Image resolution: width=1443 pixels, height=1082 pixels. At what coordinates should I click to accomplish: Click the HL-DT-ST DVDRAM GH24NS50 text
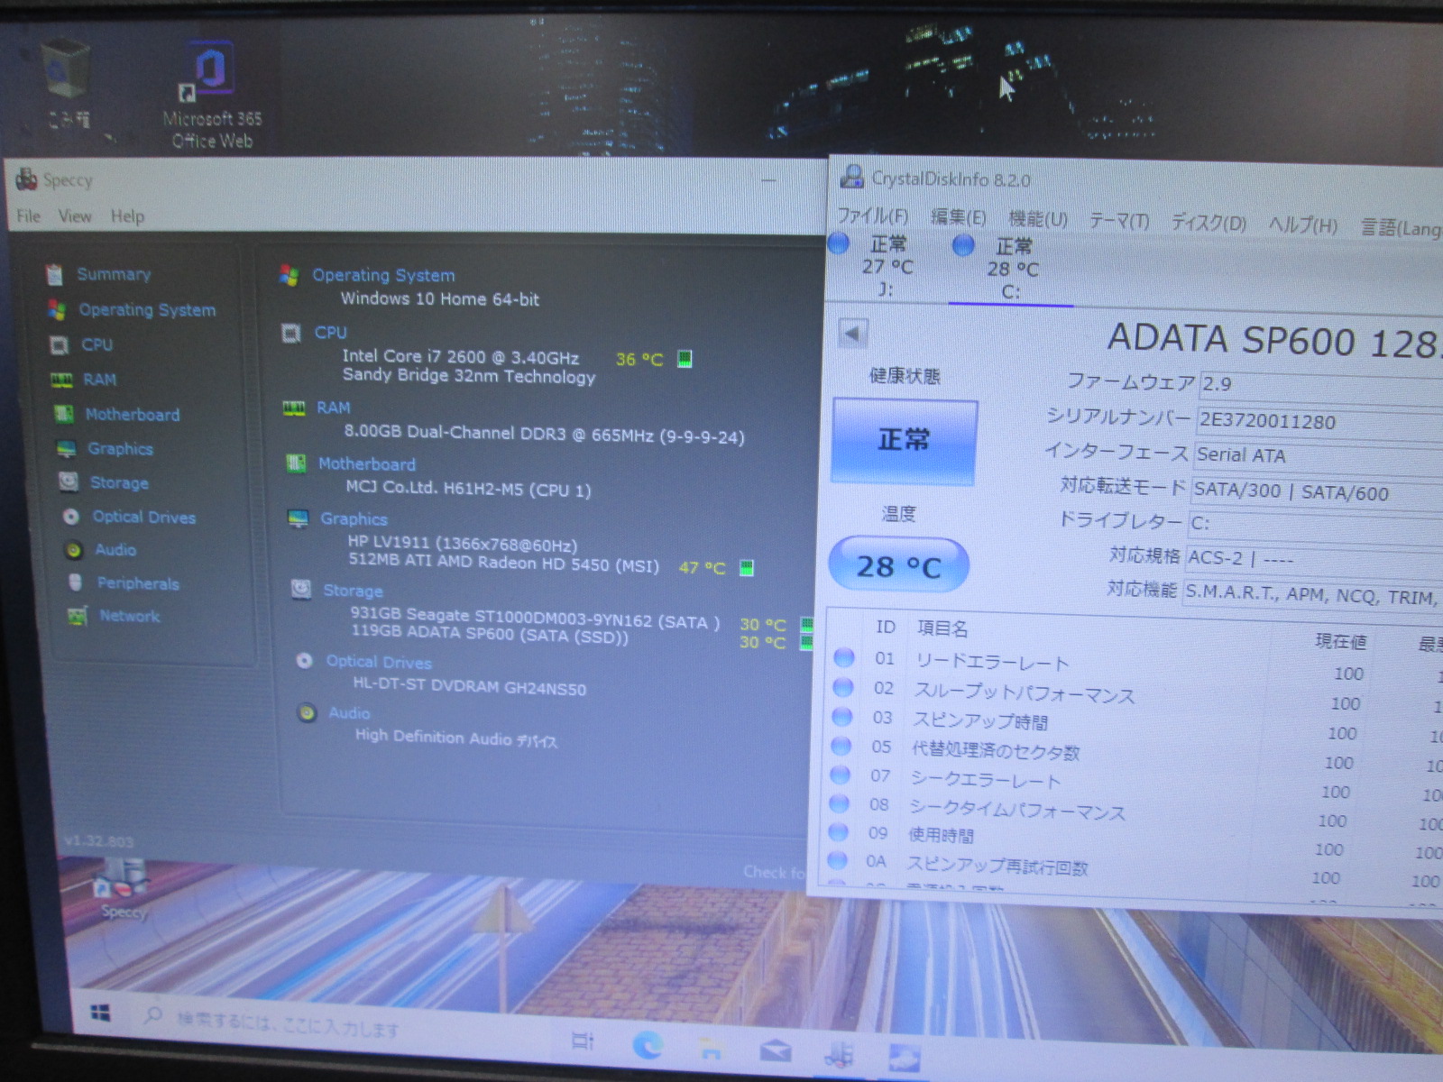click(x=469, y=686)
